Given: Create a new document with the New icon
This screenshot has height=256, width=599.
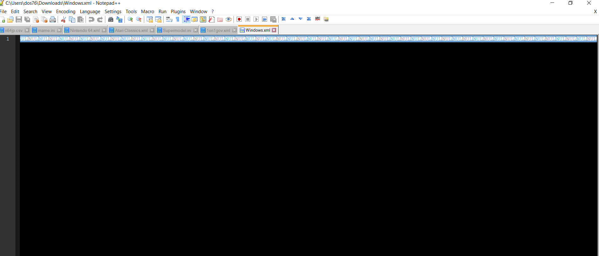Looking at the screenshot, I should tap(3, 19).
